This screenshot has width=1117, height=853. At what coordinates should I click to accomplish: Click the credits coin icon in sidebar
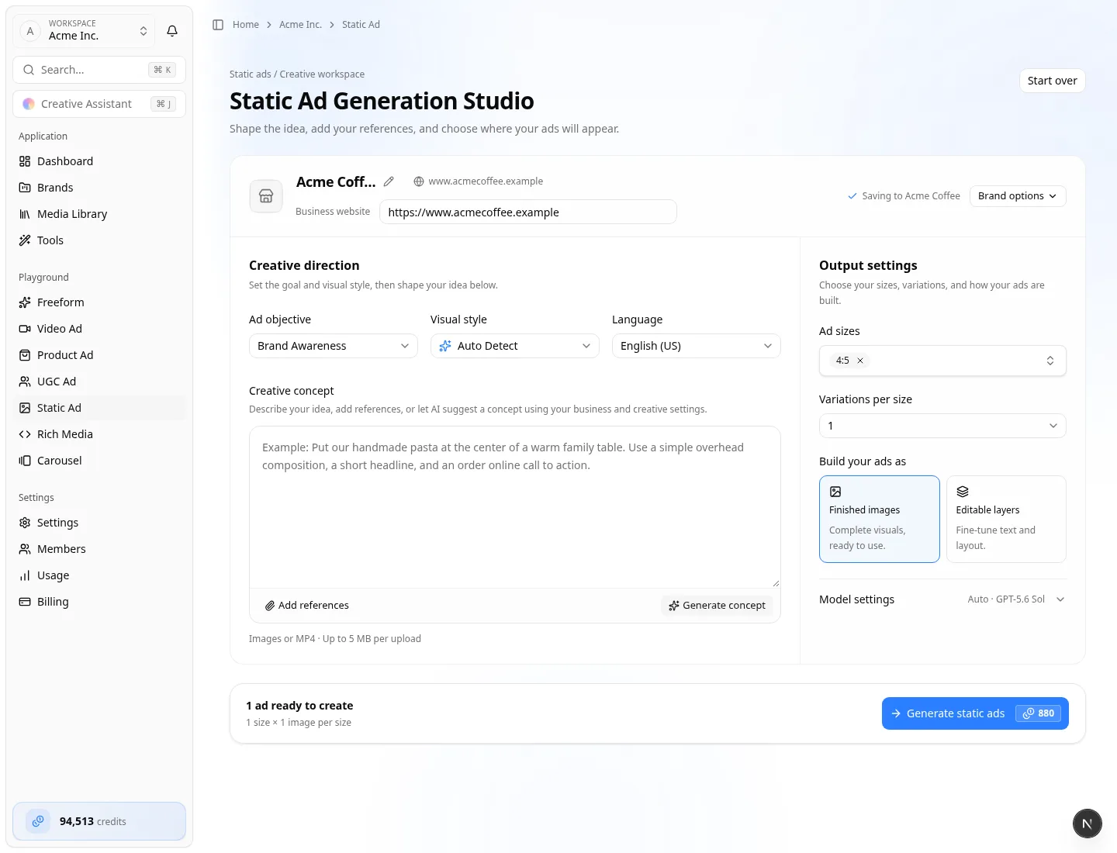(38, 821)
